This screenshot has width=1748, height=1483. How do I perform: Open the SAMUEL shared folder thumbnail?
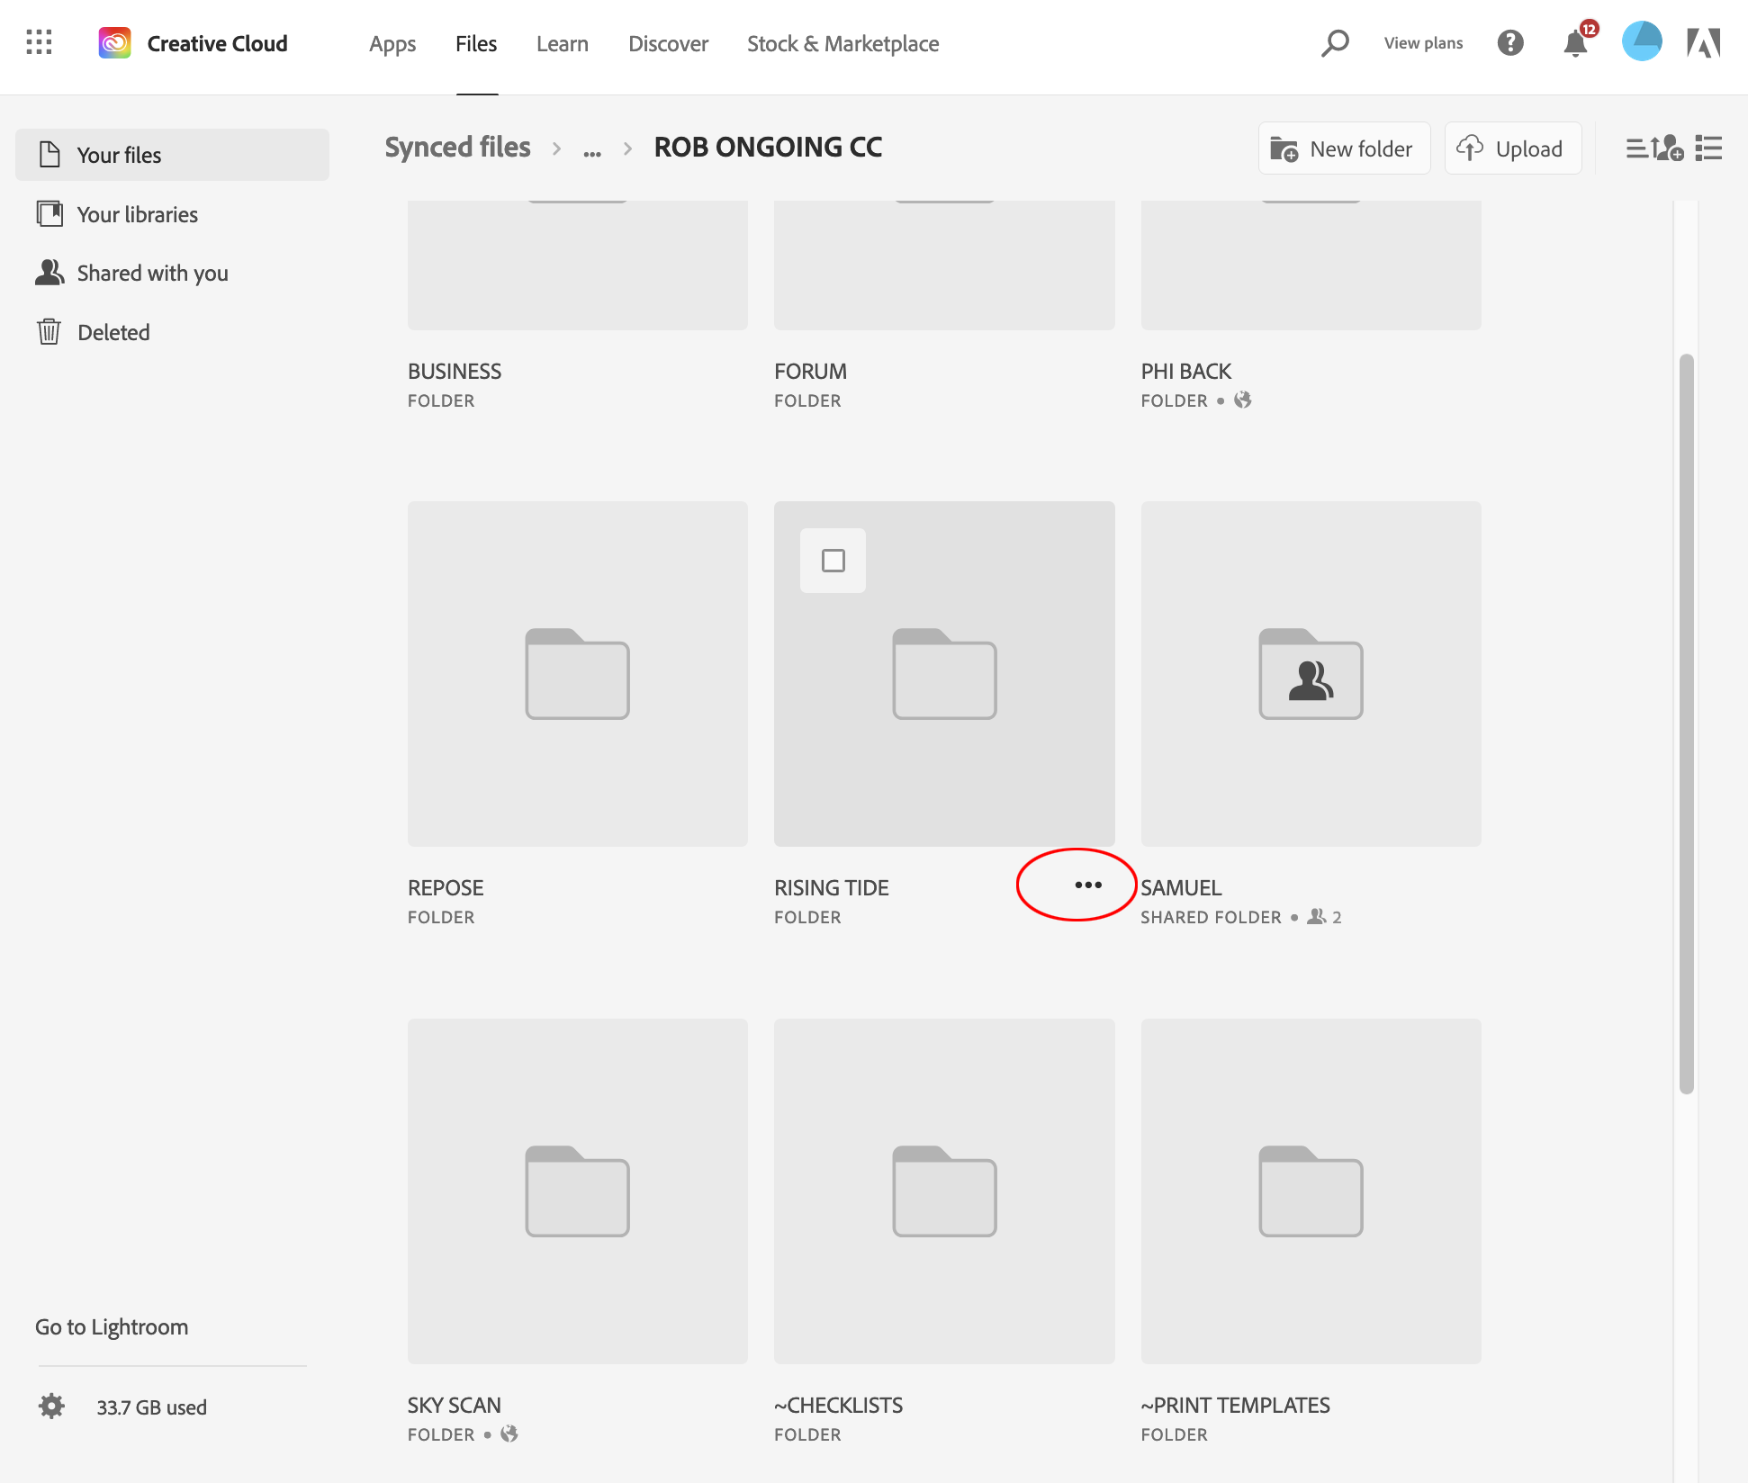click(x=1310, y=675)
